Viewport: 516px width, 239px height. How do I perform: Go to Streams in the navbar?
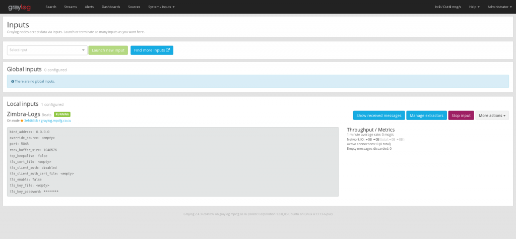pyautogui.click(x=71, y=7)
